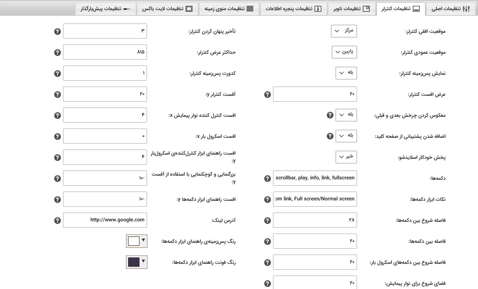Open help for حداکثر عرض کنترلر
The image size is (478, 289).
pyautogui.click(x=57, y=53)
